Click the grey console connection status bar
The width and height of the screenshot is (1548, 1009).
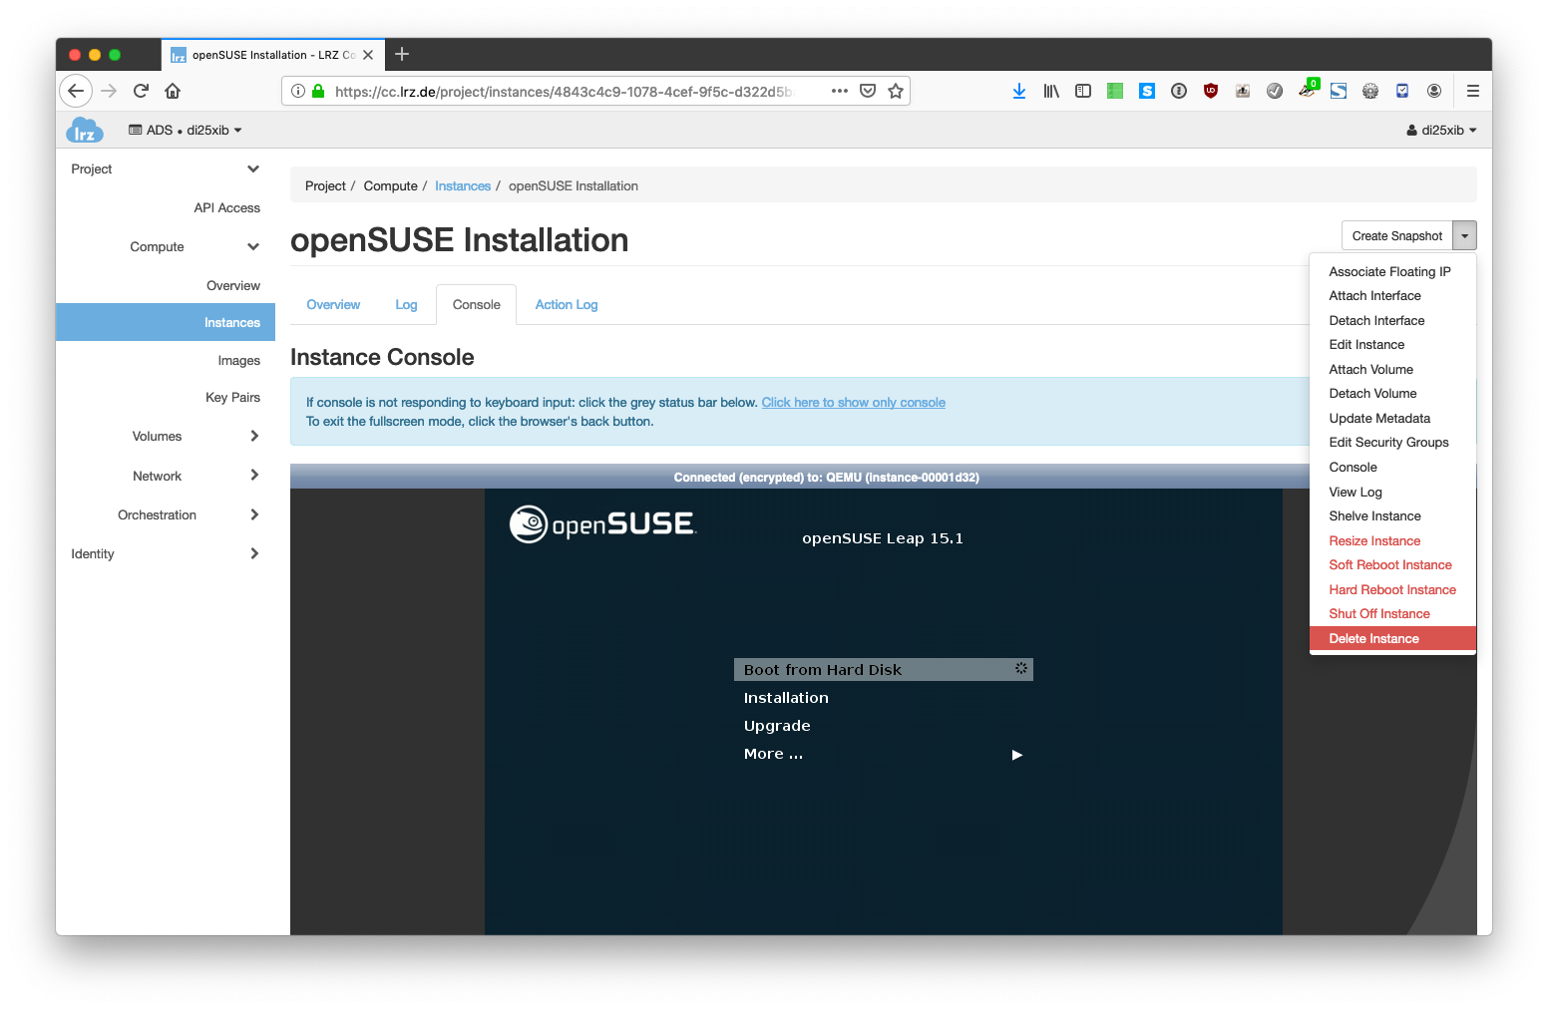point(799,478)
